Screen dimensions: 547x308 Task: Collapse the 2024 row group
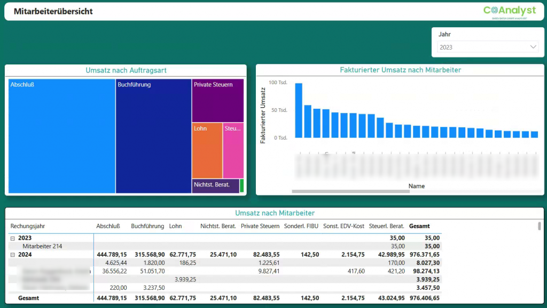tap(12, 255)
